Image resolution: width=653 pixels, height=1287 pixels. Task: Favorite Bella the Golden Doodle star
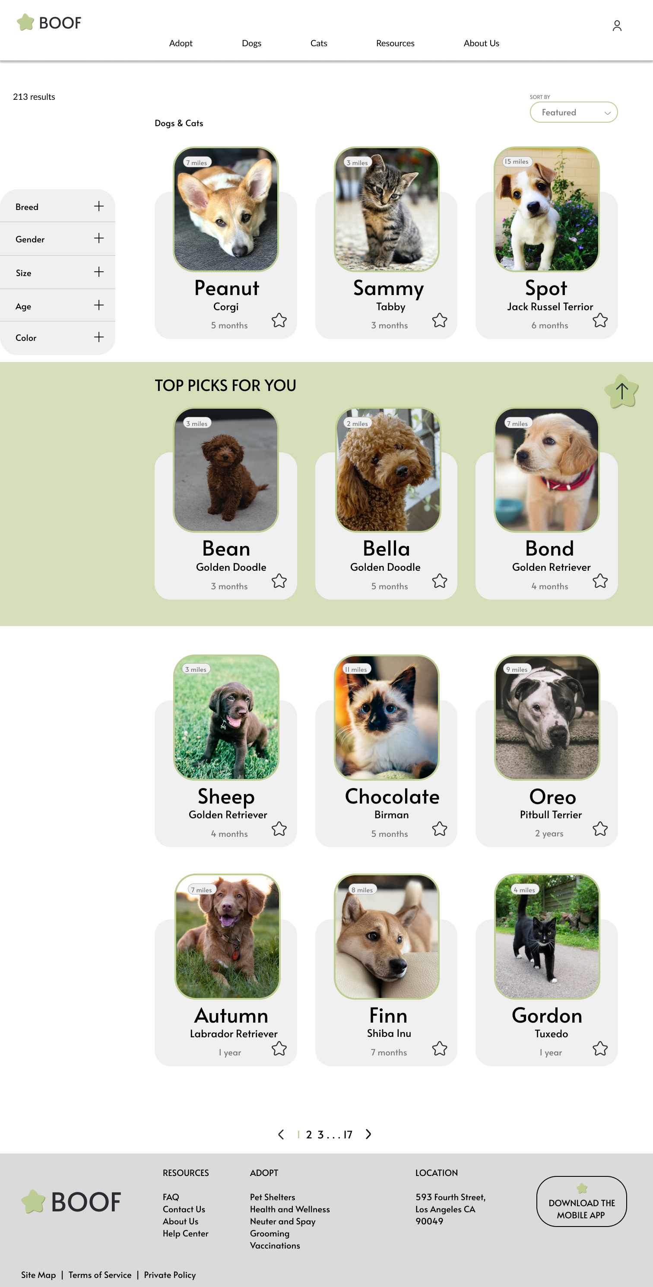[x=440, y=581]
